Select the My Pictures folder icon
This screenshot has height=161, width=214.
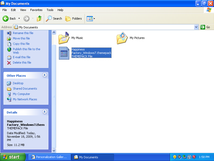click(x=122, y=38)
